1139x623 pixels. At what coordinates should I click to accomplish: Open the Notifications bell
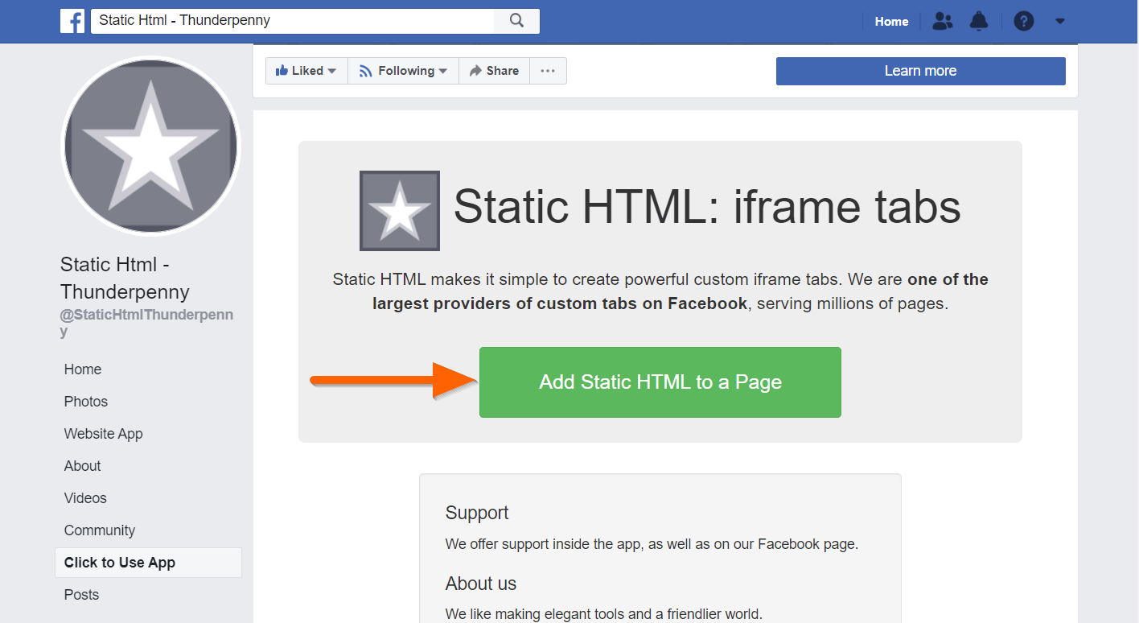click(979, 22)
